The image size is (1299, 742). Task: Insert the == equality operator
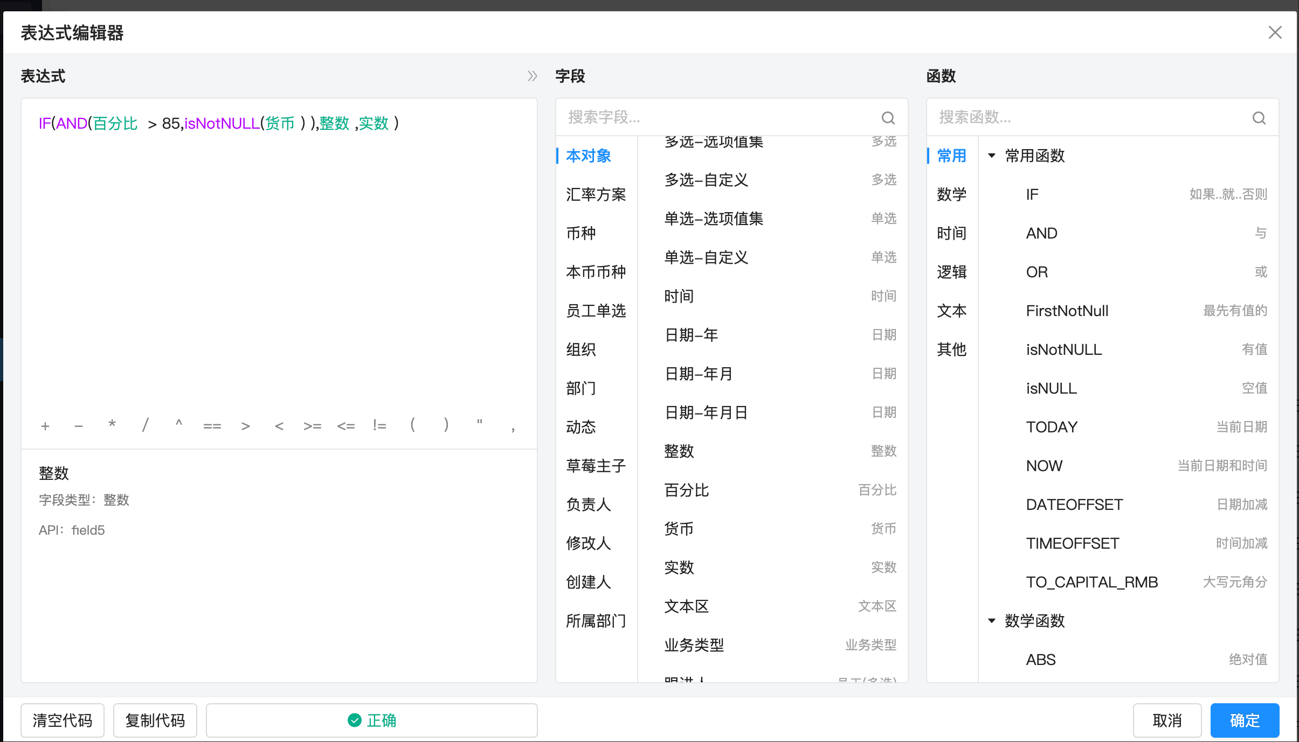point(212,426)
